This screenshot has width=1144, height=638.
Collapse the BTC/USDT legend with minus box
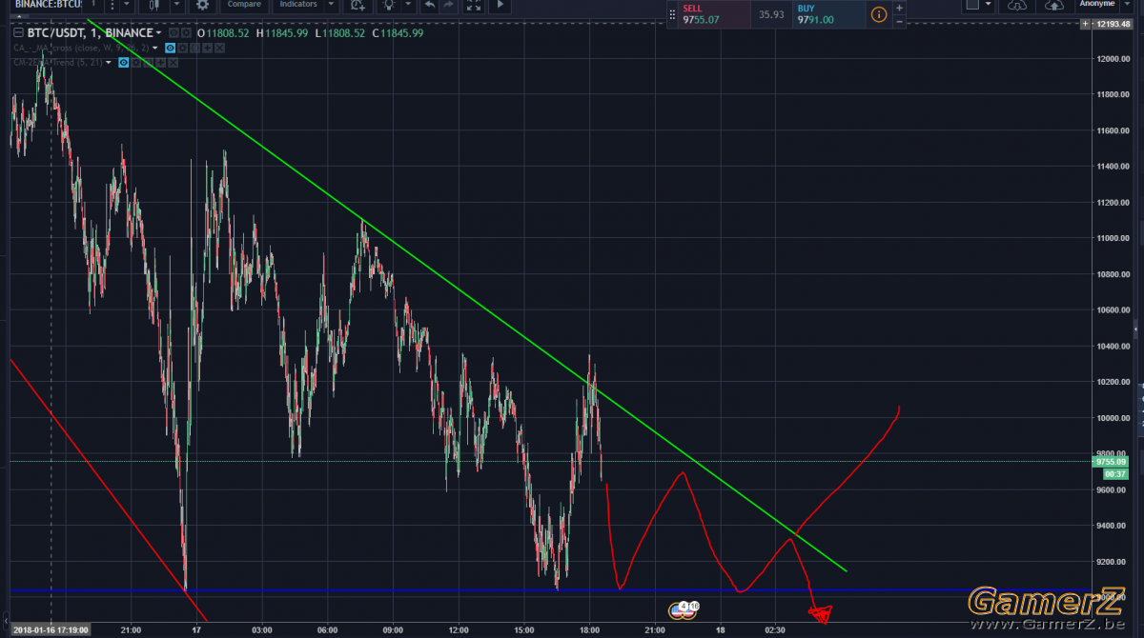[x=18, y=32]
